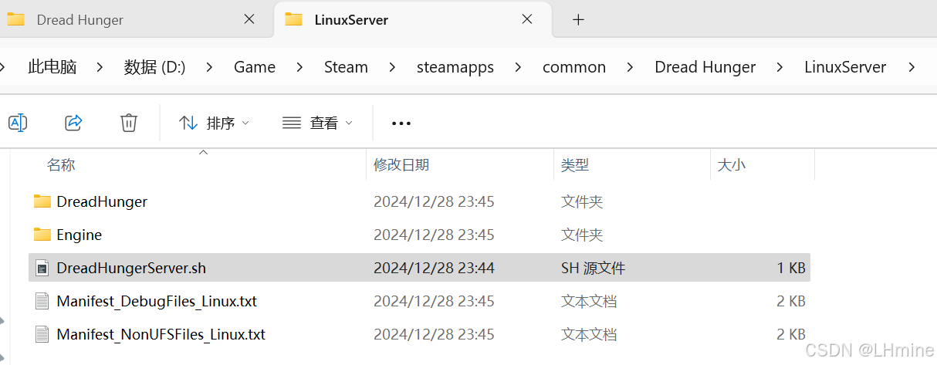This screenshot has width=937, height=365.
Task: Navigate to common in breadcrumb
Action: point(574,67)
